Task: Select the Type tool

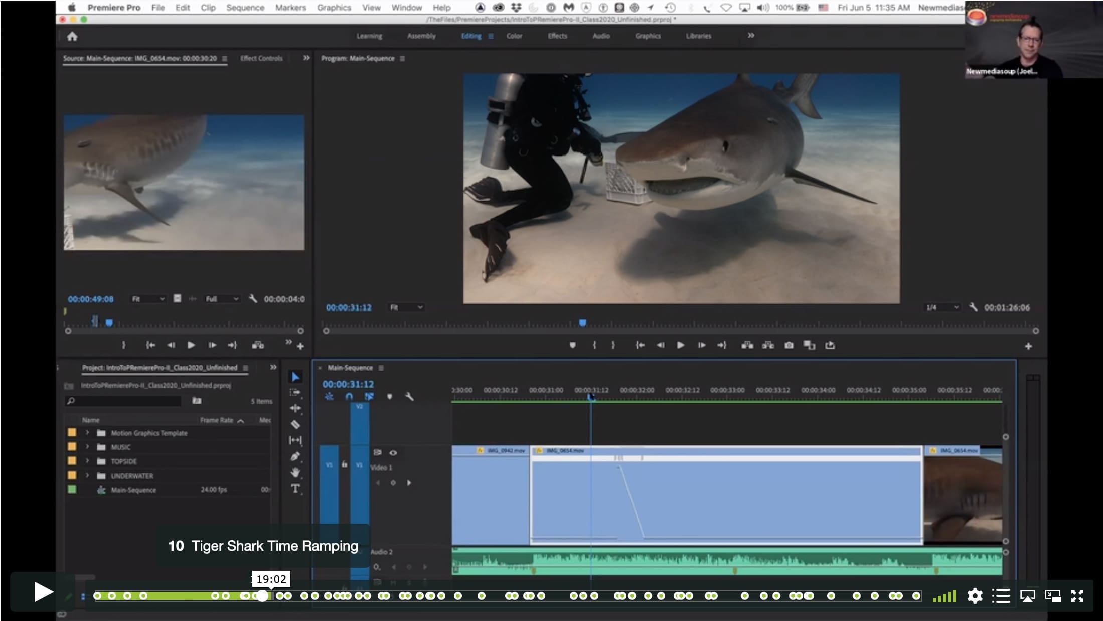Action: tap(295, 489)
